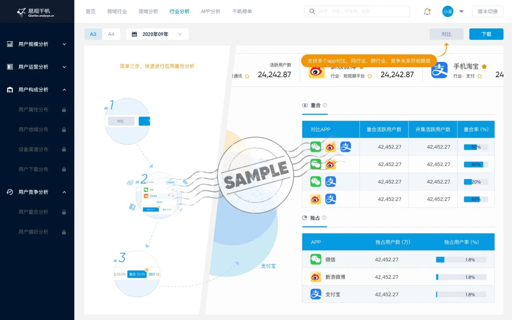This screenshot has height=320, width=512.
Task: Open the 用户属性分布 menu item
Action: pos(33,110)
